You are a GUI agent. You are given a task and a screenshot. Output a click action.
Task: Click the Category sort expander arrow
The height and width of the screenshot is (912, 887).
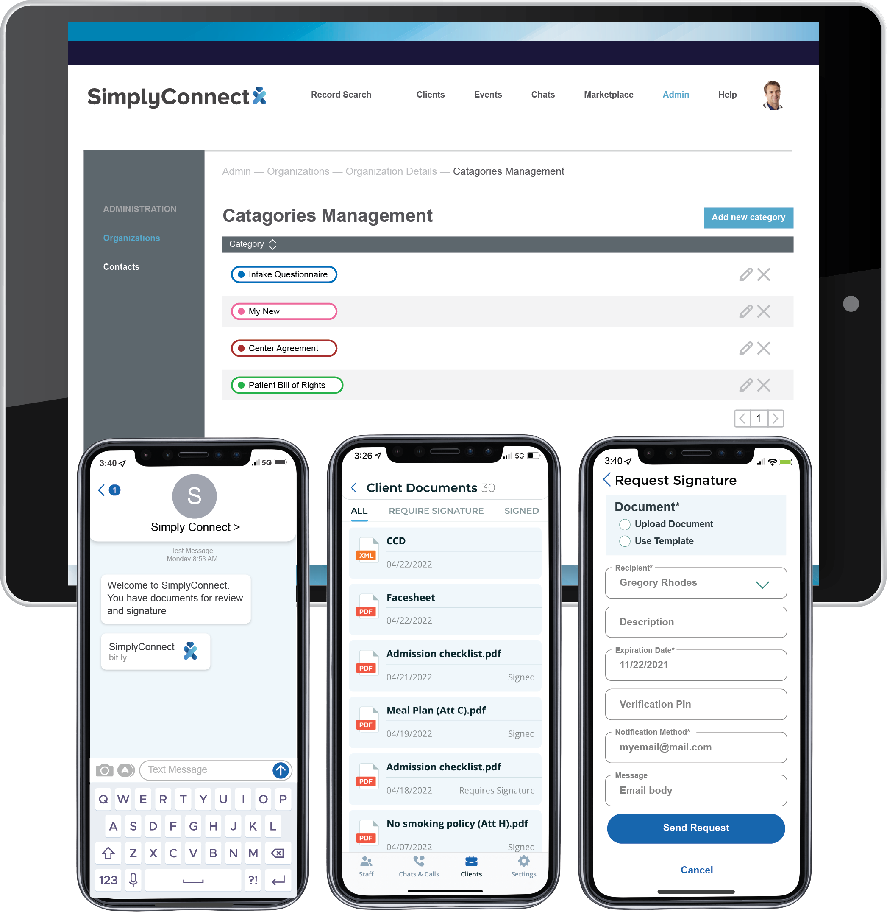pyautogui.click(x=272, y=244)
